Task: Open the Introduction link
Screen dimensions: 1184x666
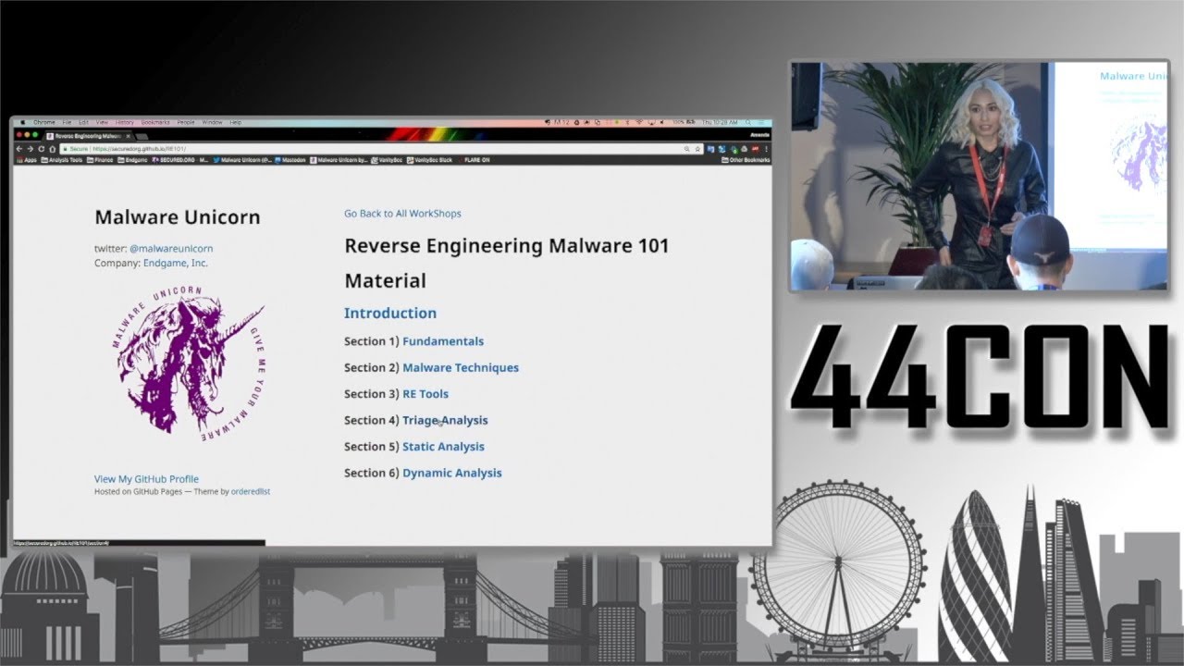Action: tap(390, 313)
